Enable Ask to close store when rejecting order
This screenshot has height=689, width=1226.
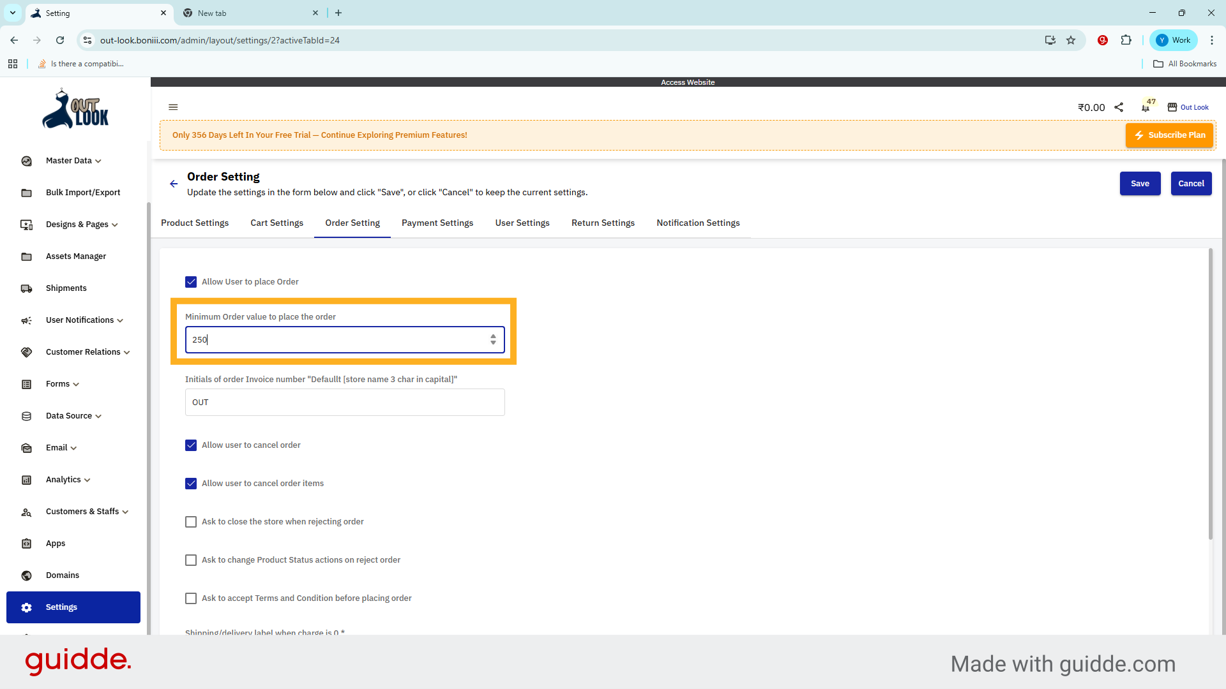point(191,522)
